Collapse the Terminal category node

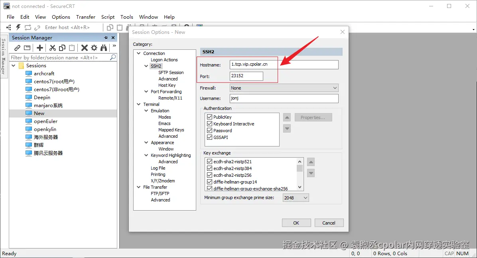click(139, 104)
